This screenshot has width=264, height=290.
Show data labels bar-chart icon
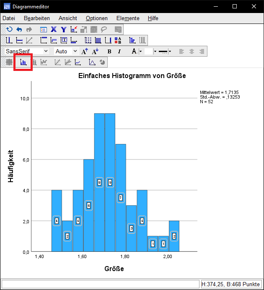coord(23,62)
